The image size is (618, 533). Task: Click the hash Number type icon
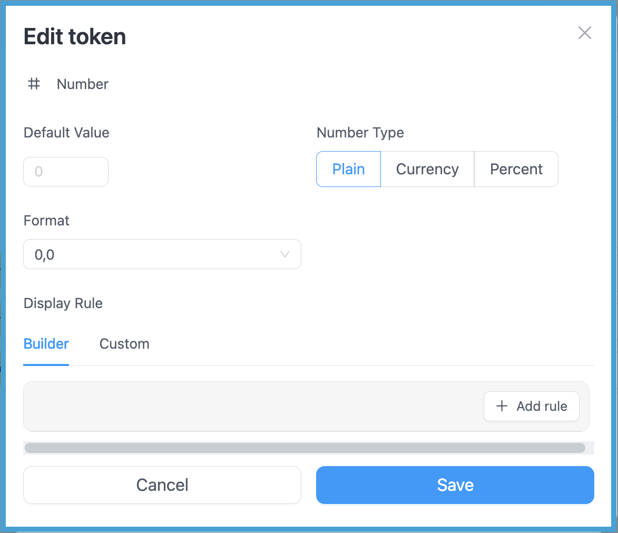pyautogui.click(x=34, y=84)
